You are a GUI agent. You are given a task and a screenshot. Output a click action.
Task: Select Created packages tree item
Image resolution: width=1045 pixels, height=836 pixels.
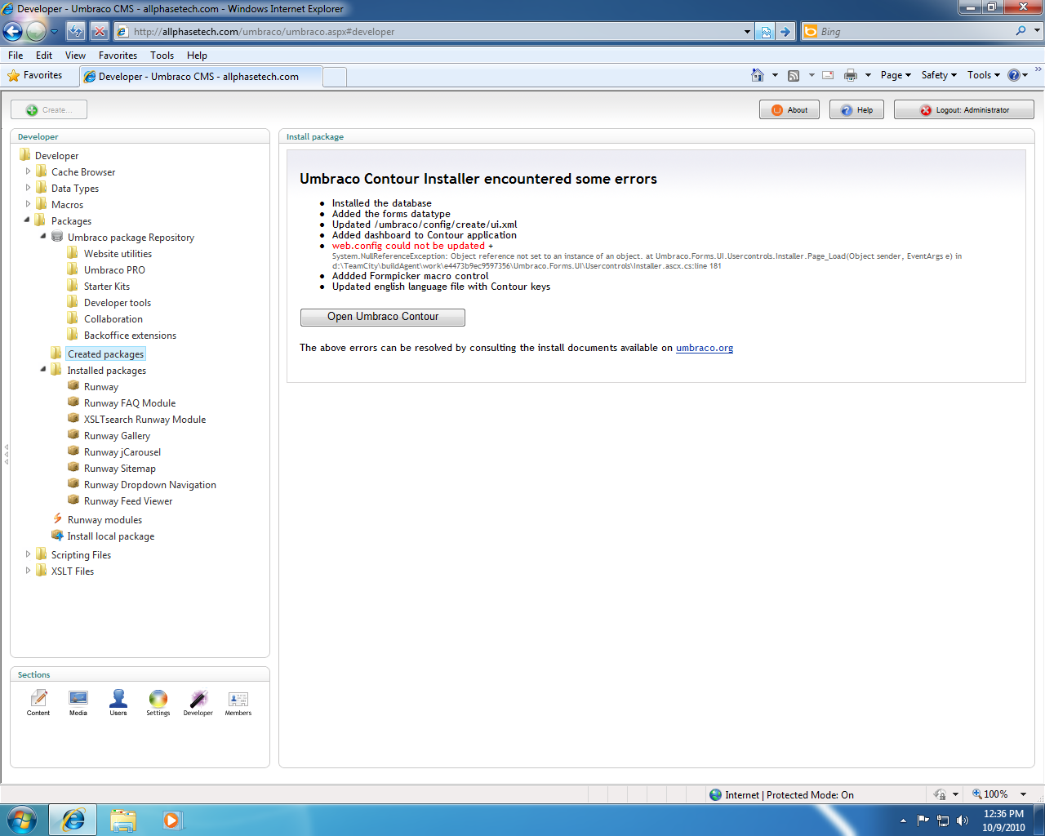click(106, 354)
